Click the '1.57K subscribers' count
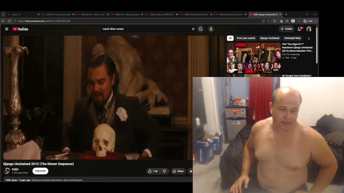Image resolution: width=344 pixels, height=193 pixels. [20, 173]
